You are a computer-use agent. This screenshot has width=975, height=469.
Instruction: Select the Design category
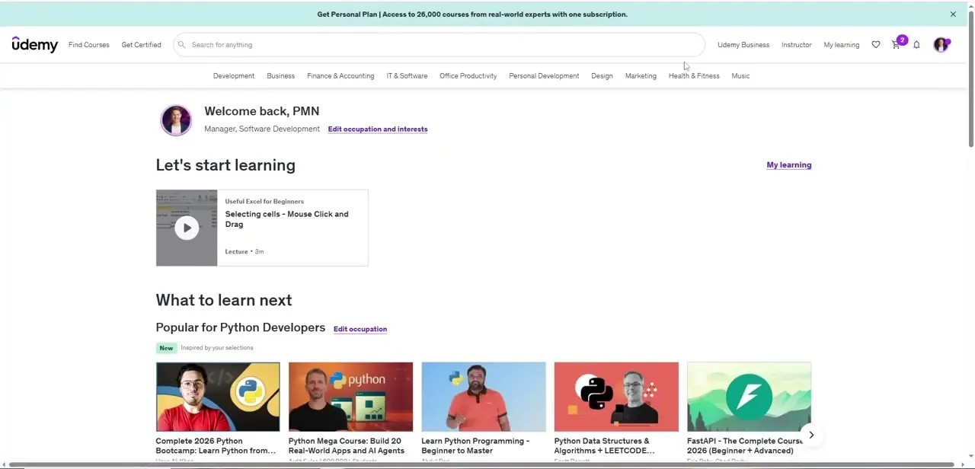point(602,76)
